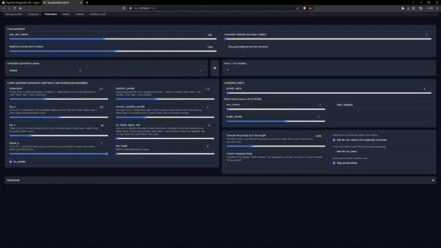Screen dimensions: 441x248
Task: Open the browser hamburger menu
Action: click(x=437, y=8)
